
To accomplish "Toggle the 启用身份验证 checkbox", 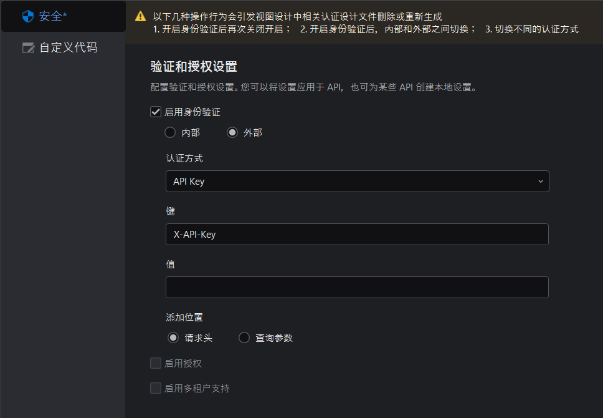I will point(156,112).
